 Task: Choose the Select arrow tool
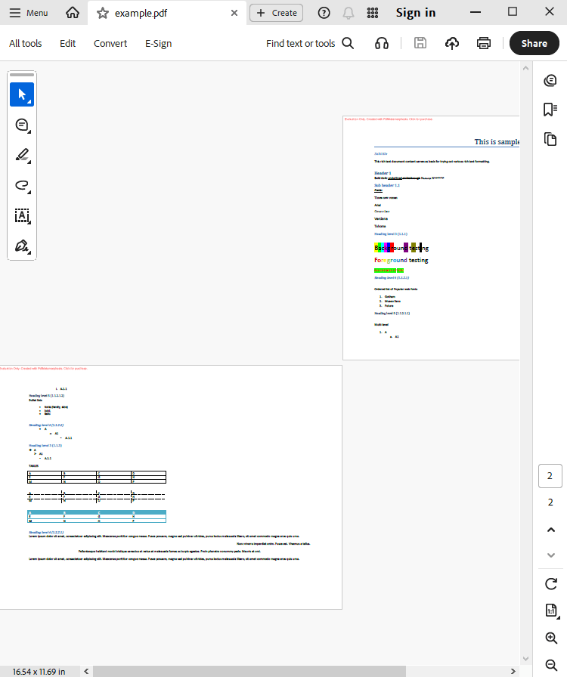click(x=22, y=94)
